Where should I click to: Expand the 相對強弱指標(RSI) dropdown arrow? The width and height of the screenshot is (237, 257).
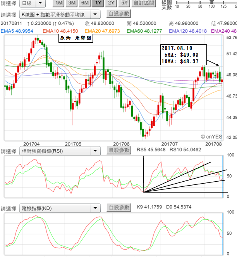click(95, 151)
